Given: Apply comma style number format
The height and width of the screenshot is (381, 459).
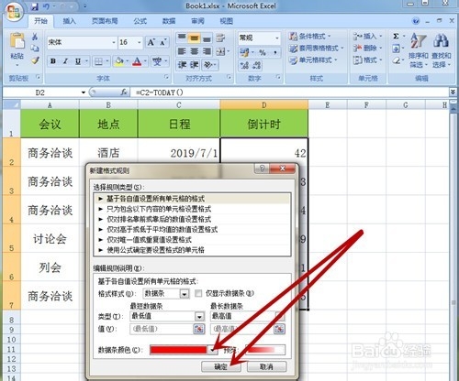Looking at the screenshot, I should coord(275,52).
